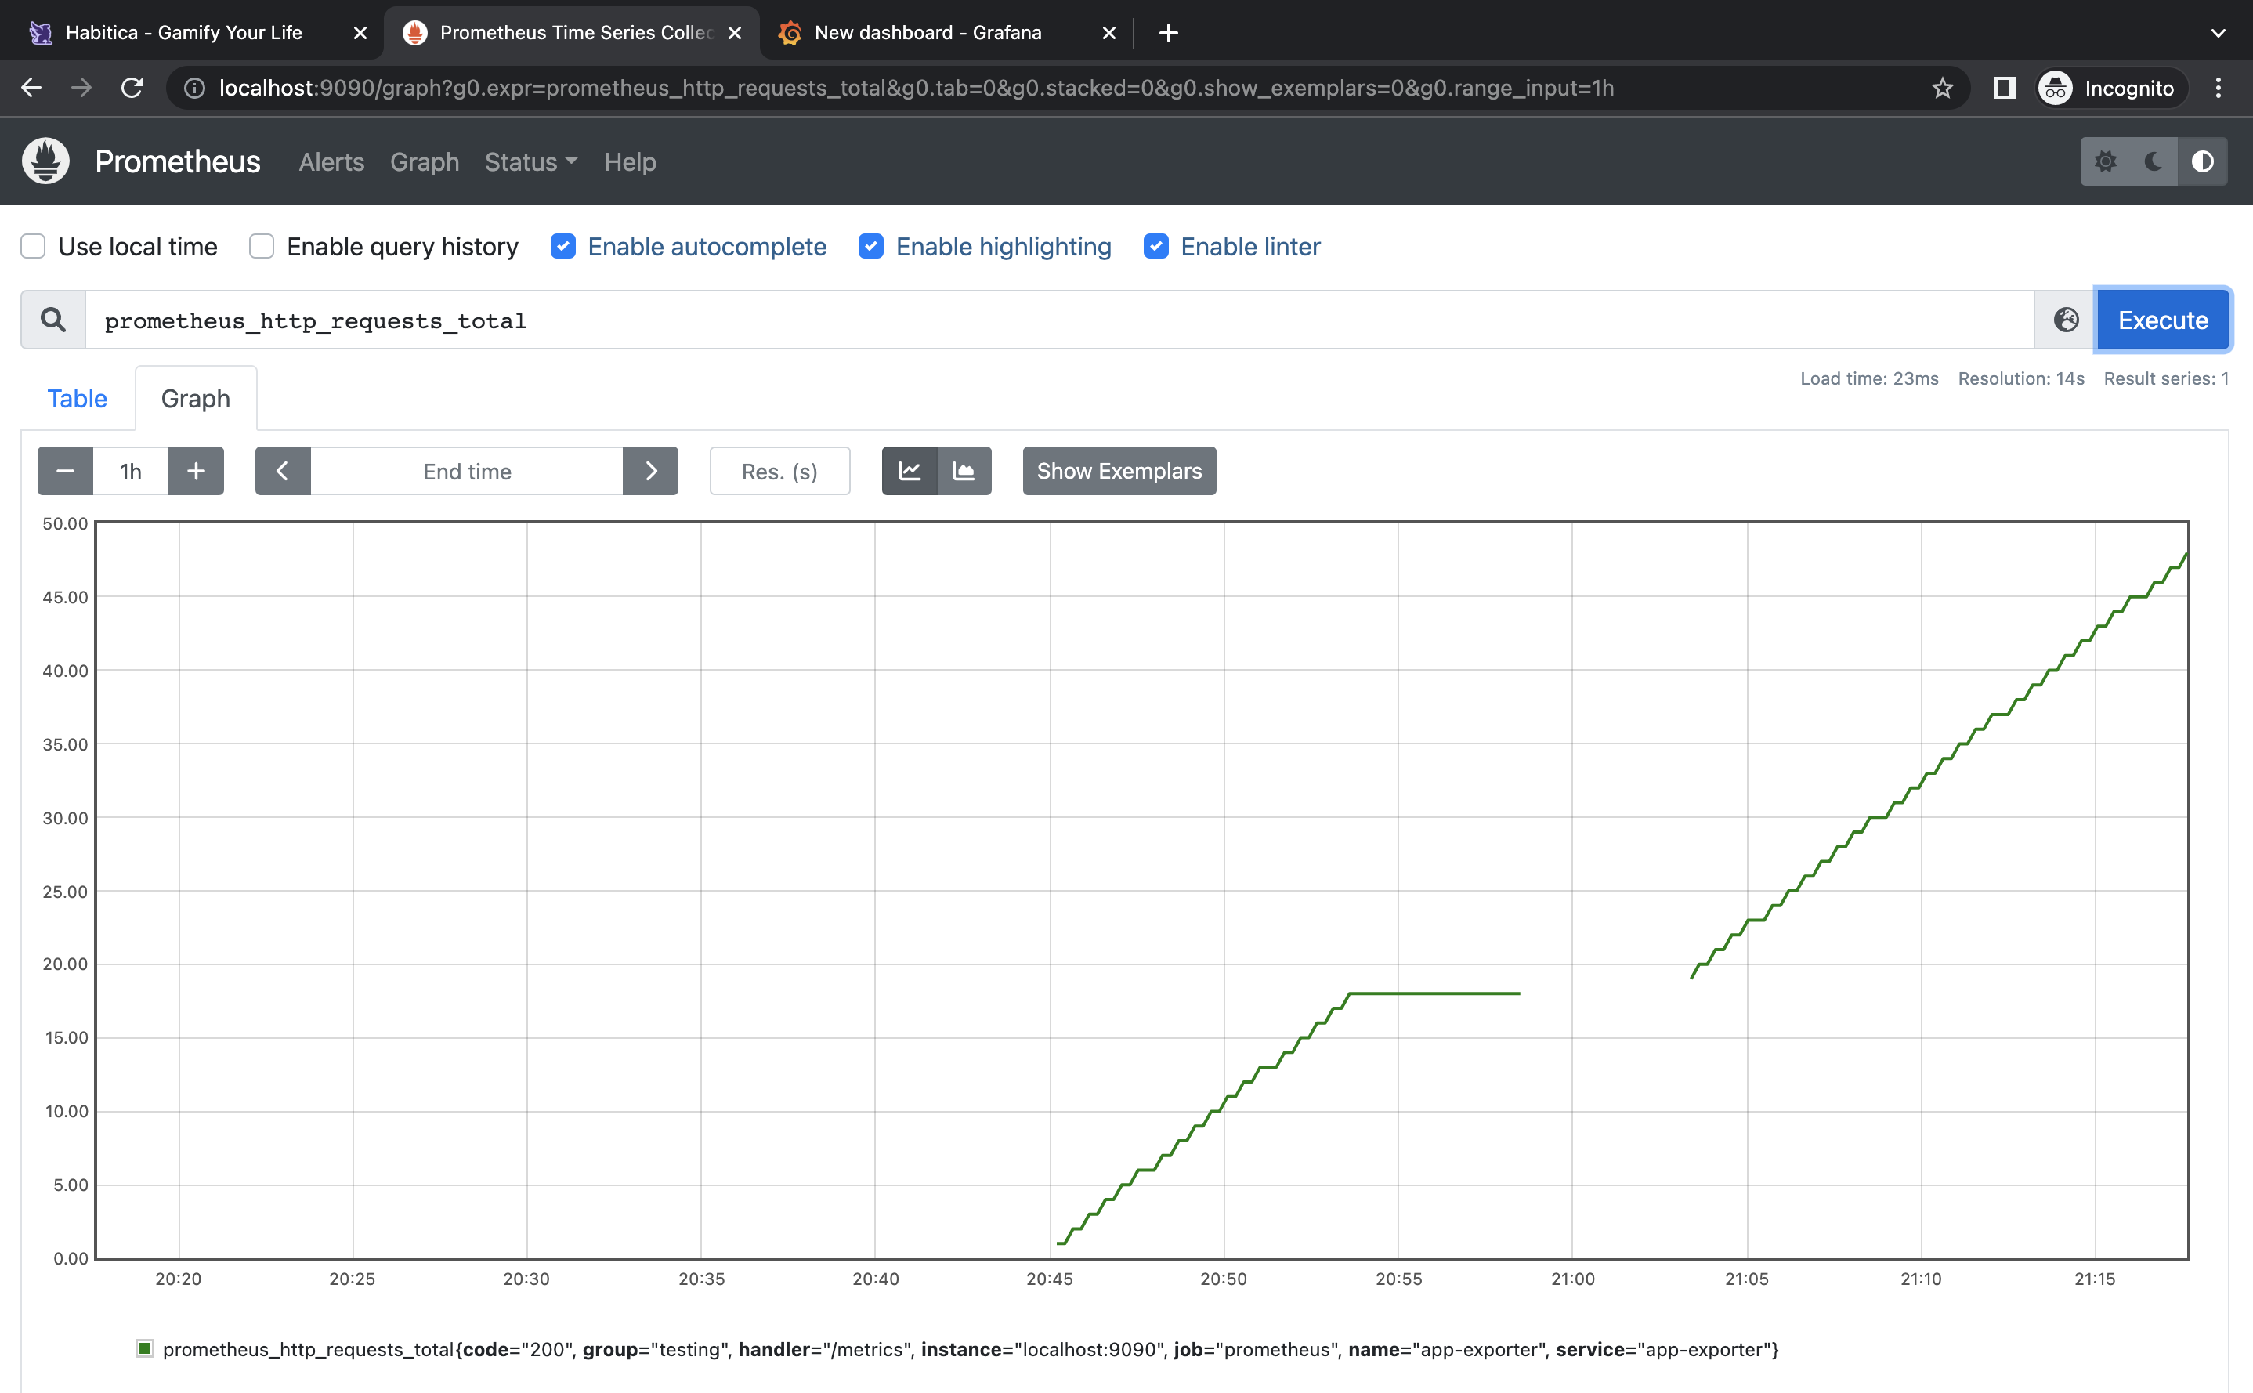
Task: Click the PromQL expression input field
Action: point(1059,320)
